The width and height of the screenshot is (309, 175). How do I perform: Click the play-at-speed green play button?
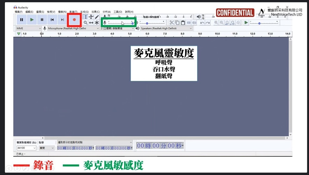point(246,23)
